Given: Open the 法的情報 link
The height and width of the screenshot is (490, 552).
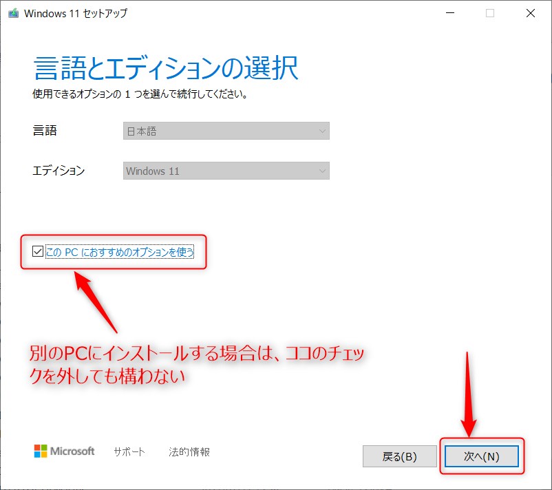Looking at the screenshot, I should tap(189, 451).
